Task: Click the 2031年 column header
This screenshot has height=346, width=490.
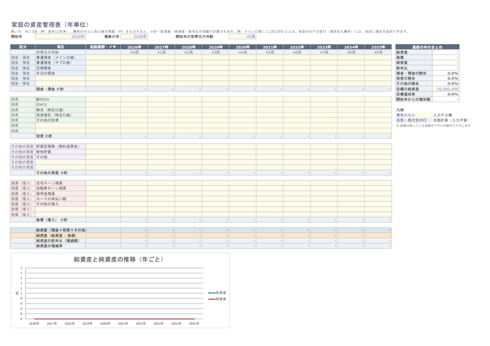Action: point(270,47)
